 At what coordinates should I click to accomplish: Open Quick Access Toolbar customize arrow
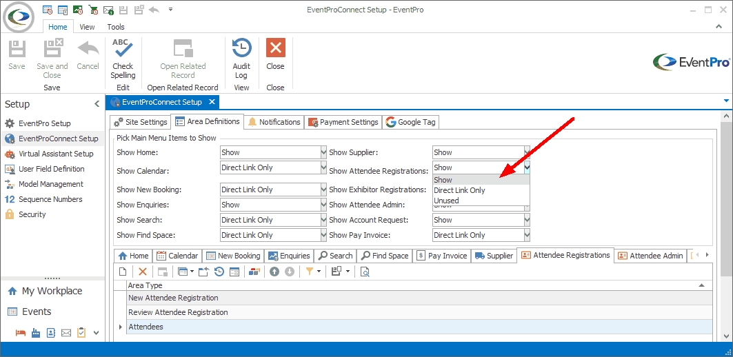170,9
